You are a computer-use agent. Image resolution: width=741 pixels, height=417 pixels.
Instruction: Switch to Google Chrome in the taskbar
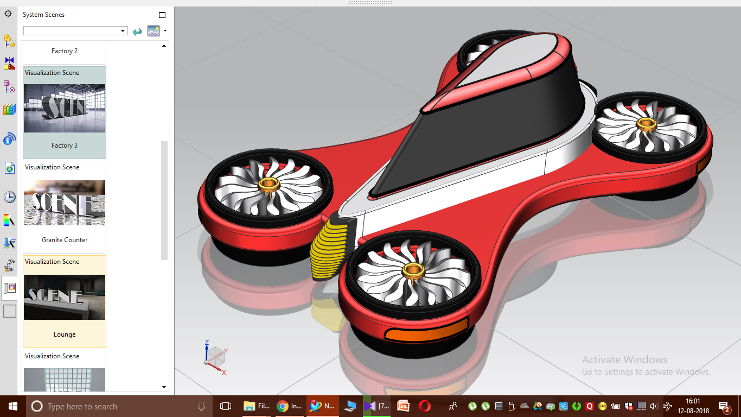289,406
